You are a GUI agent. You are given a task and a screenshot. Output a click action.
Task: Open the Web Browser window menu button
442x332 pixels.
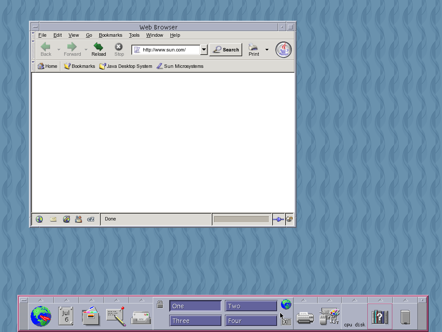coord(35,27)
